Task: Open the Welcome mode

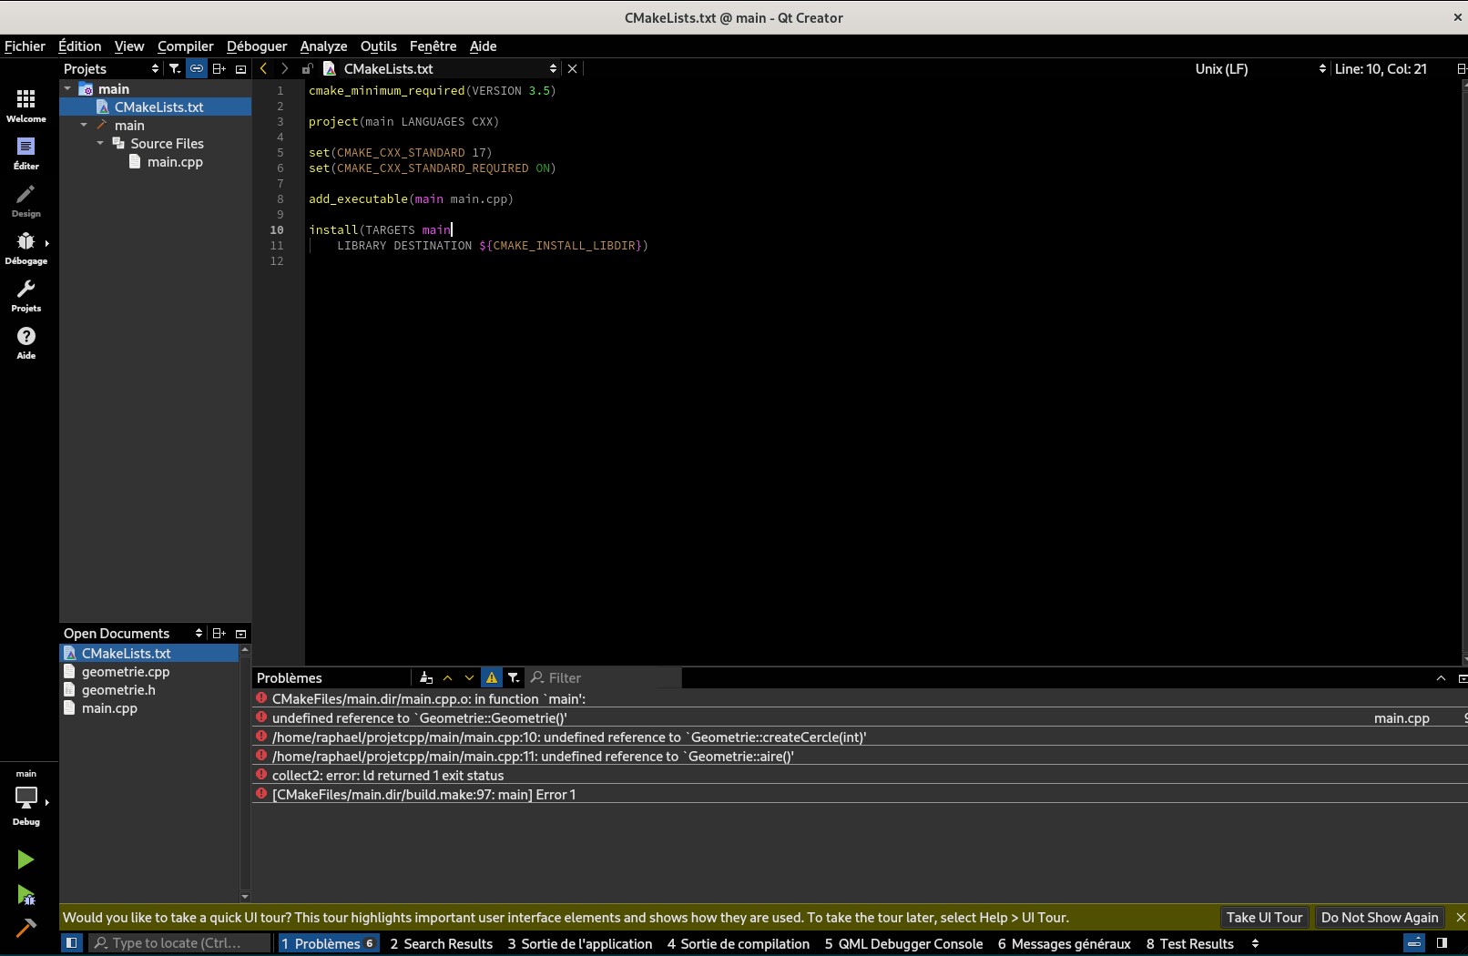Action: pyautogui.click(x=25, y=106)
